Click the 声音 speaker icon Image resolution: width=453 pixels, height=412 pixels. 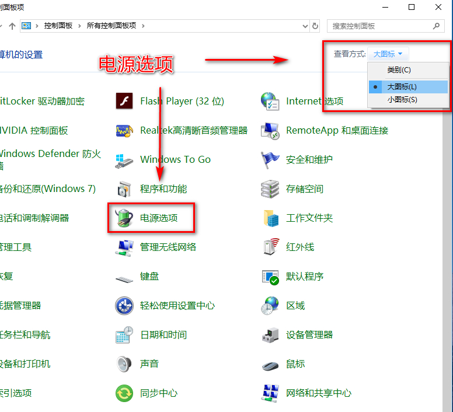[x=124, y=364]
